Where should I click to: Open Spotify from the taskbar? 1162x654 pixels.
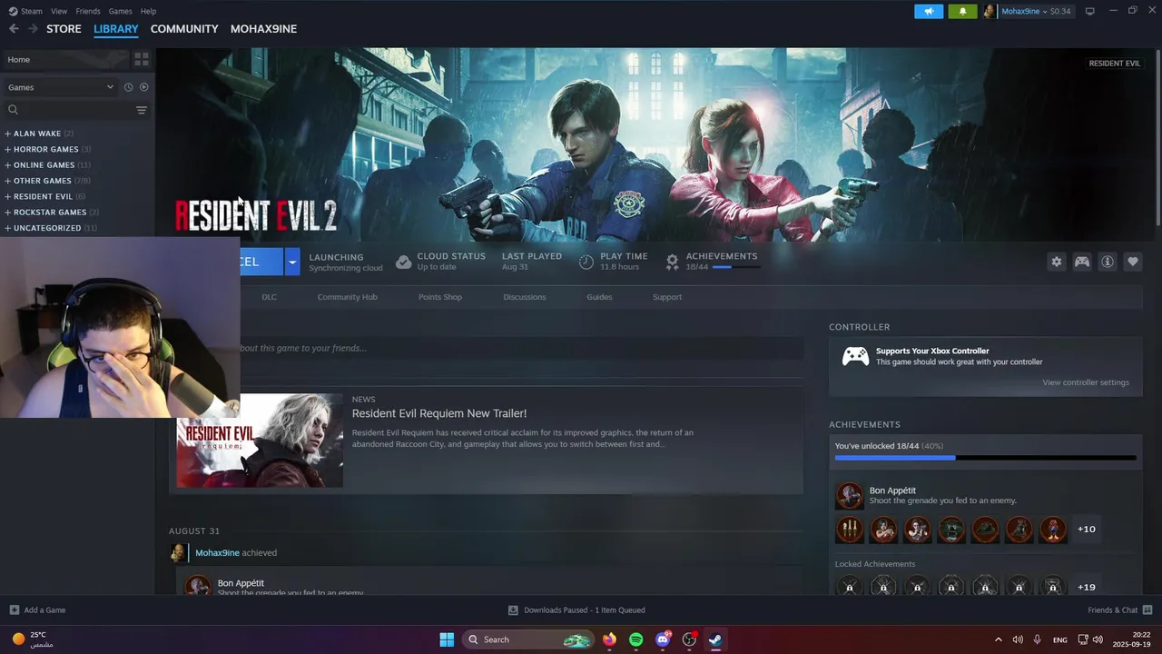pos(635,639)
